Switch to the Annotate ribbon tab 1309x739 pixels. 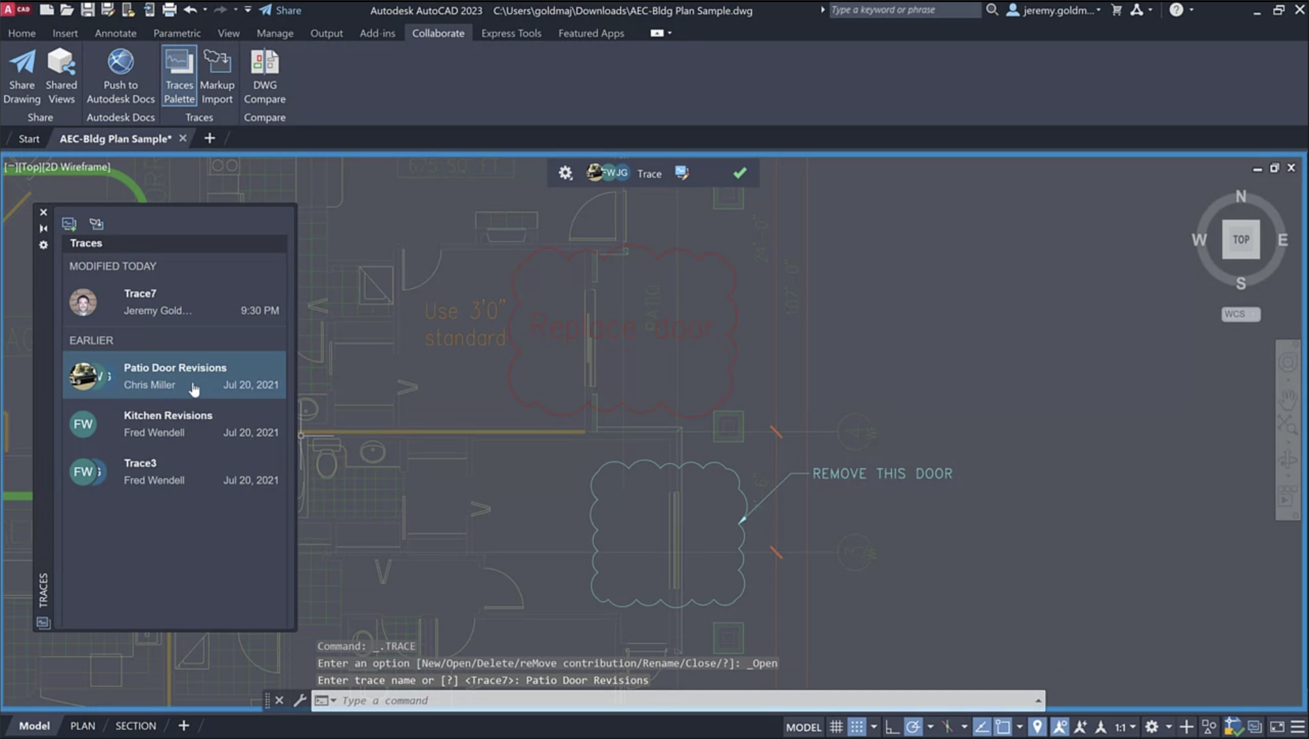[x=115, y=33]
